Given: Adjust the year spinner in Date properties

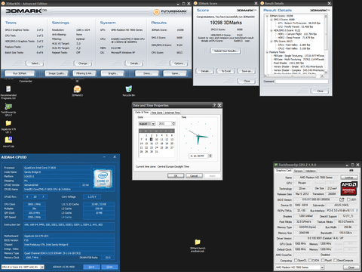Looking at the screenshot, I should [173, 124].
